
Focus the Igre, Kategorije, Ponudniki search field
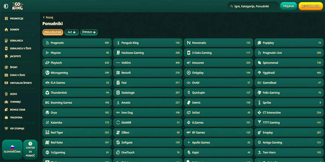(255, 6)
